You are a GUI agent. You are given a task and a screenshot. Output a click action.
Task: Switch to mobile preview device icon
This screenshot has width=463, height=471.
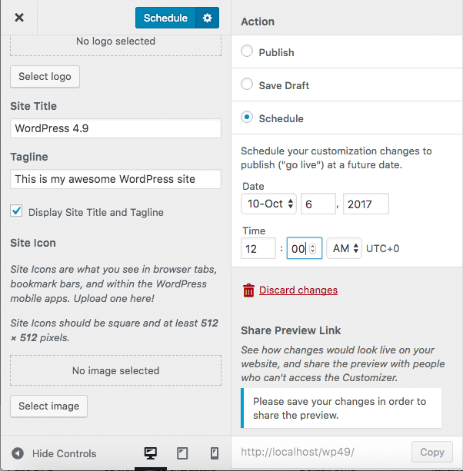(215, 453)
